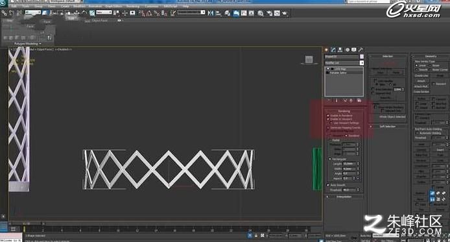450x242 pixels.
Task: Click Pin Stack icon under modifier stack
Action: point(329,101)
